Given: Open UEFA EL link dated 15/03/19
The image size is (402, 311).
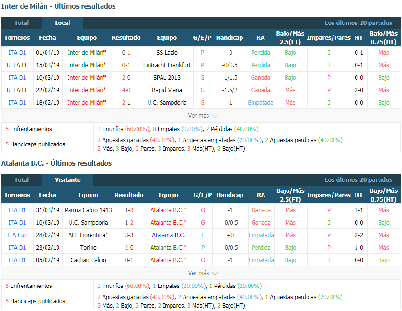Looking at the screenshot, I should click(x=17, y=65).
